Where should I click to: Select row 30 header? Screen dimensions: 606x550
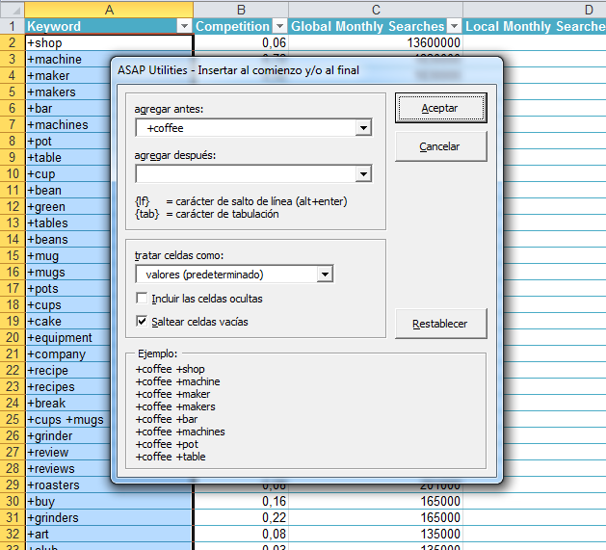pyautogui.click(x=13, y=501)
